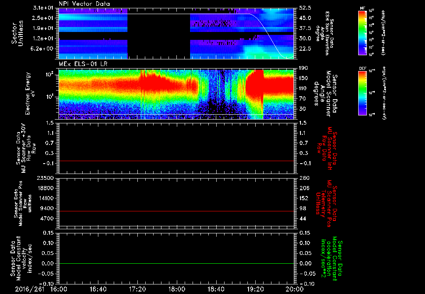
Task: Click the 260 telemetry tick label
Action: [x=304, y=178]
